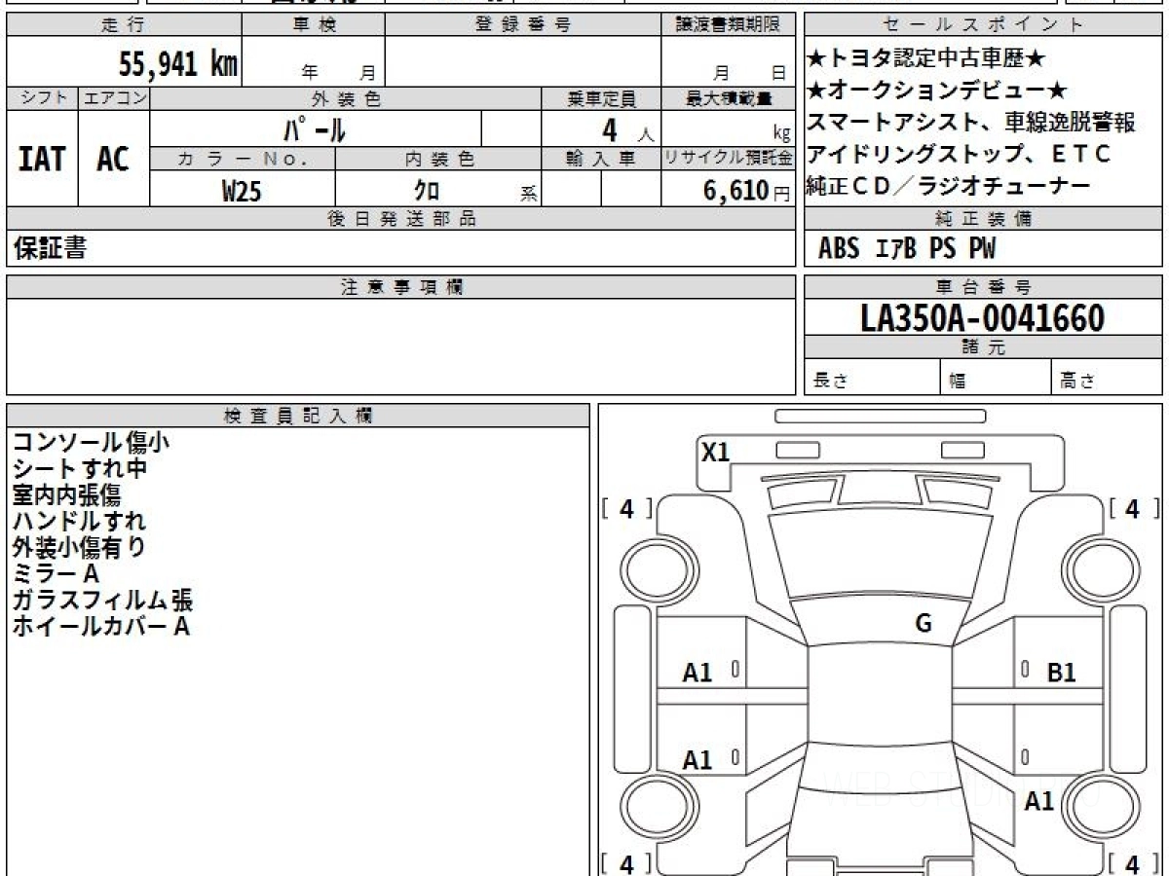
Task: Select the 登録番号 header
Action: point(523,25)
